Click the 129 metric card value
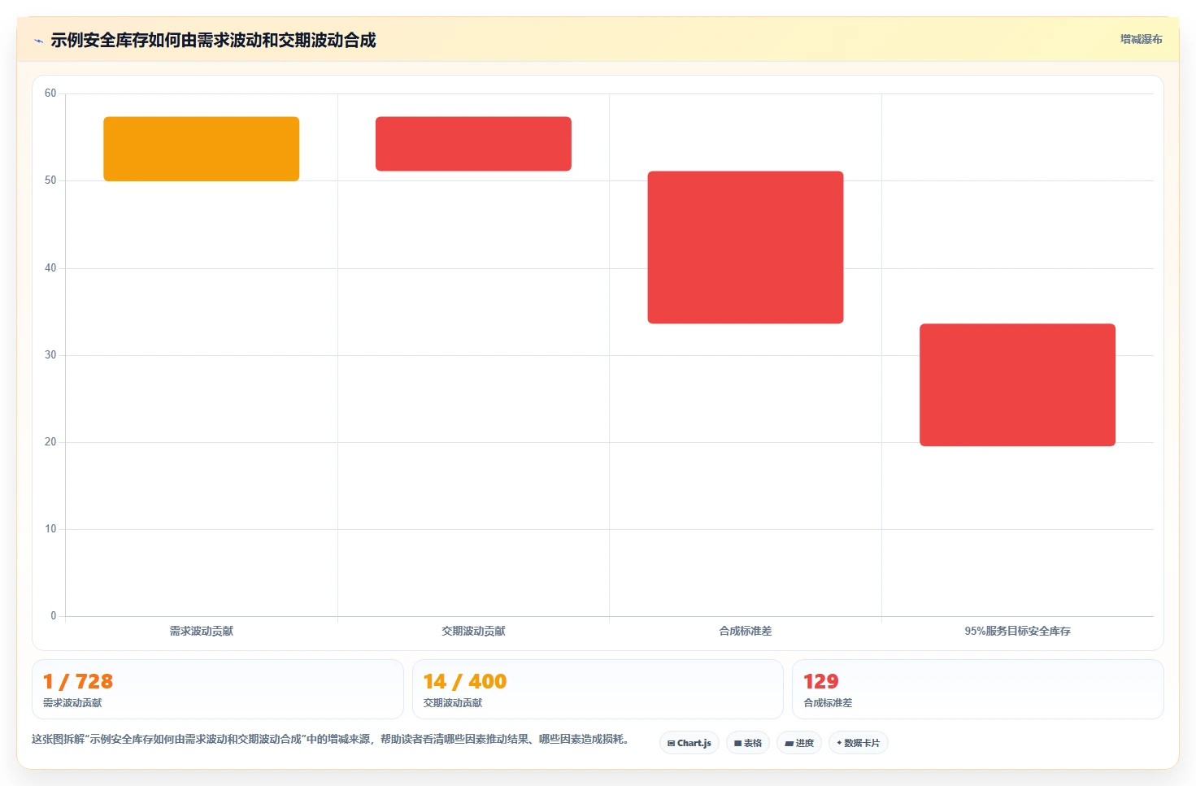Screen dimensions: 1196x786 click(820, 681)
